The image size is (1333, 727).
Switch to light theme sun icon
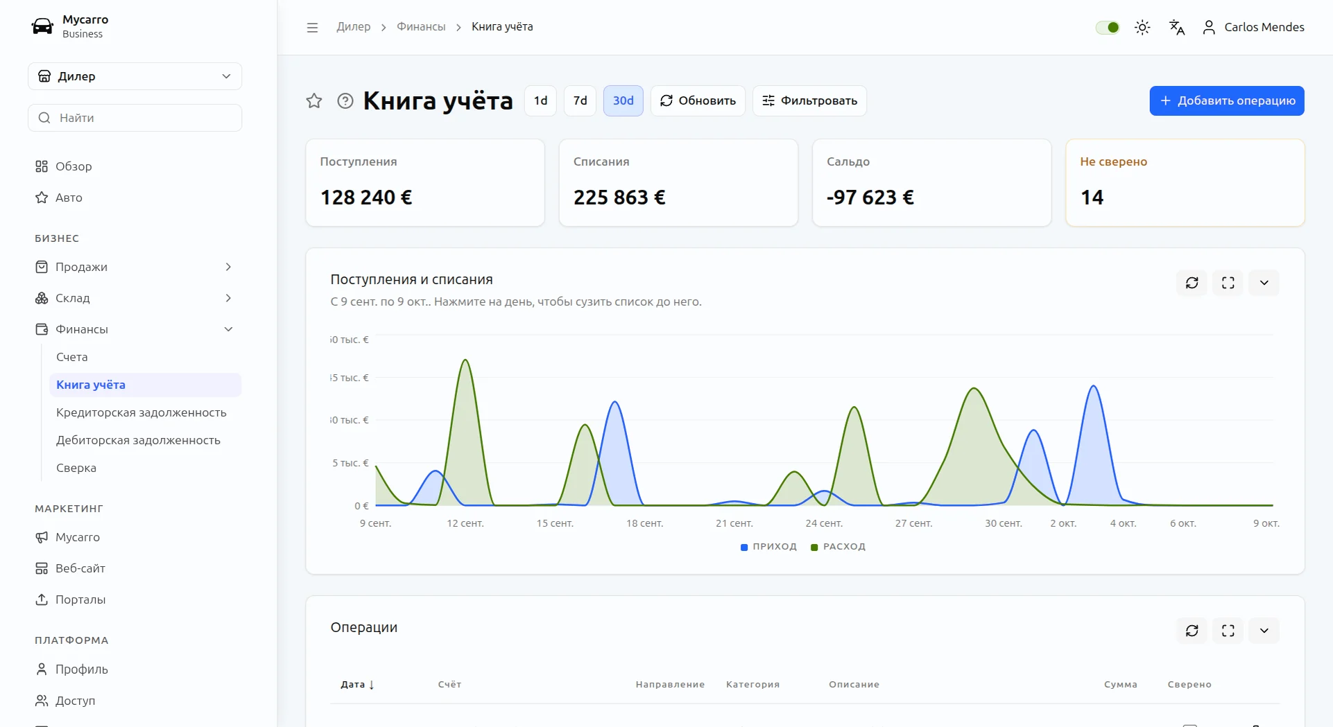(x=1142, y=27)
